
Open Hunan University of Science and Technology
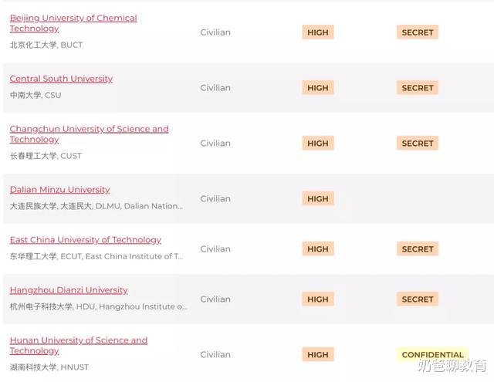(78, 340)
